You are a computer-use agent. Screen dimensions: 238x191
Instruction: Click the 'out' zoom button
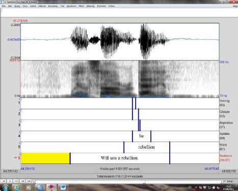point(16,181)
